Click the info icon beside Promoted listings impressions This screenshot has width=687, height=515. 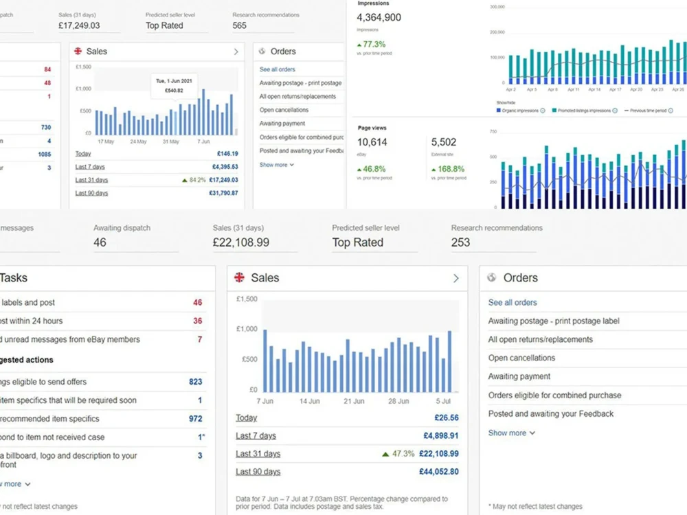click(614, 111)
